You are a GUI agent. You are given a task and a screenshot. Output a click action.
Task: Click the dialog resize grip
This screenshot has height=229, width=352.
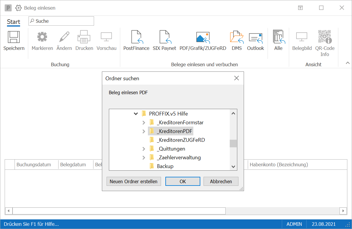(x=241, y=189)
